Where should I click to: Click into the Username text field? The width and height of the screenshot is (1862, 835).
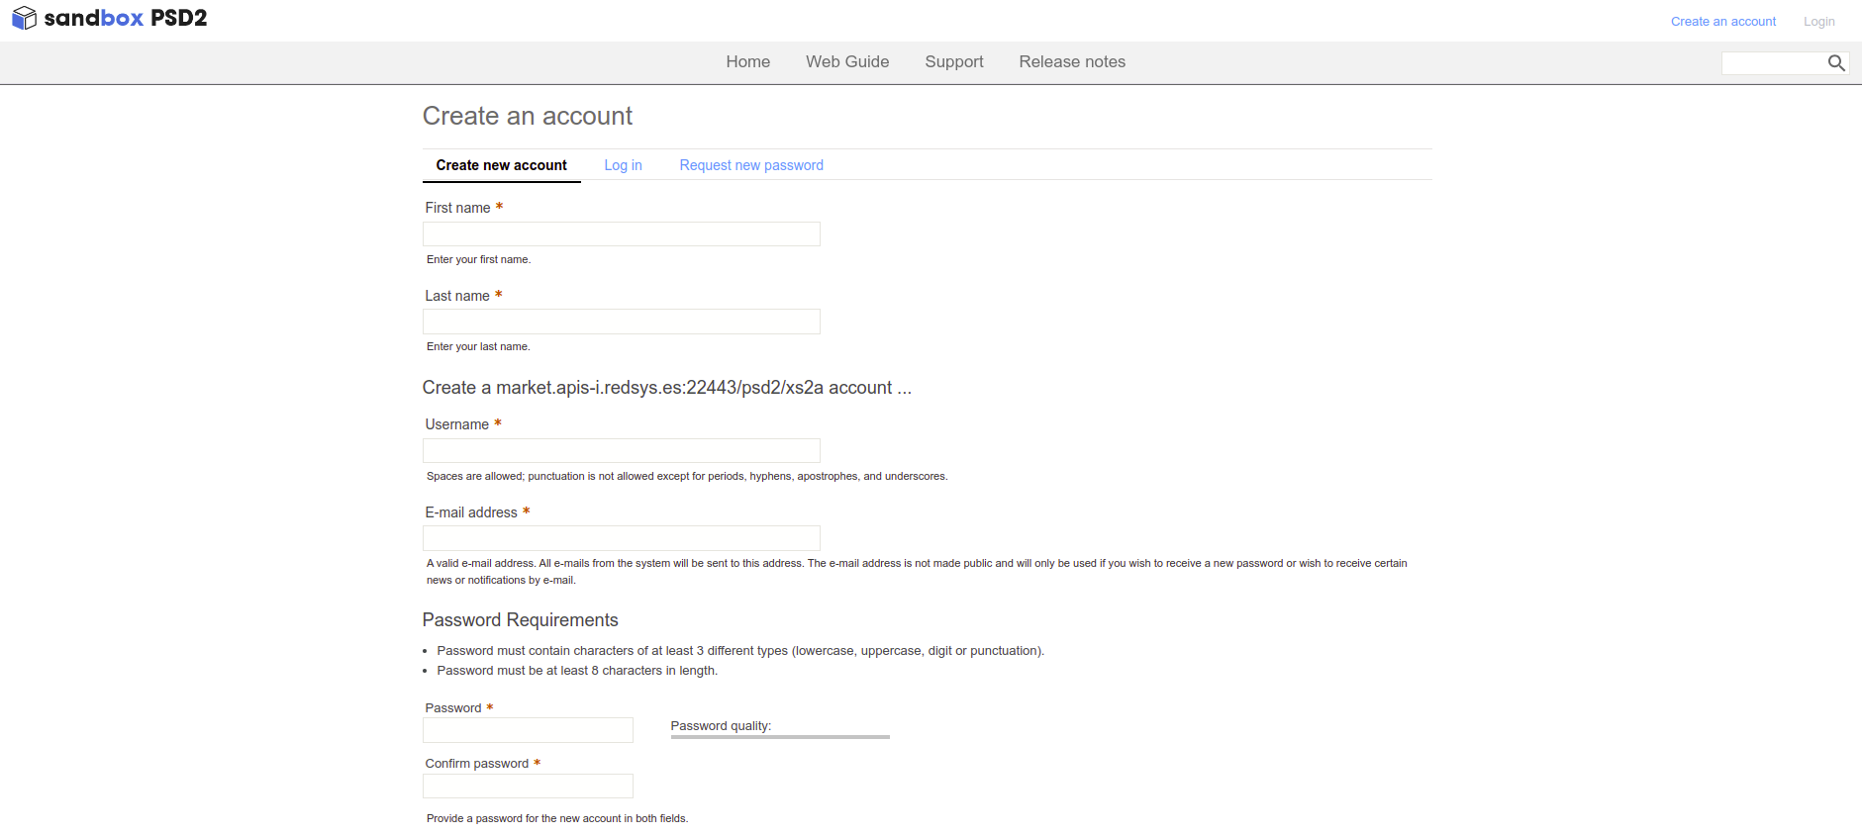point(621,451)
